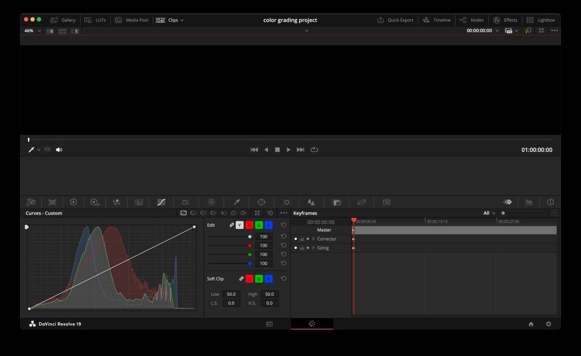
Task: Open the Camera Raw palette
Action: tap(31, 202)
